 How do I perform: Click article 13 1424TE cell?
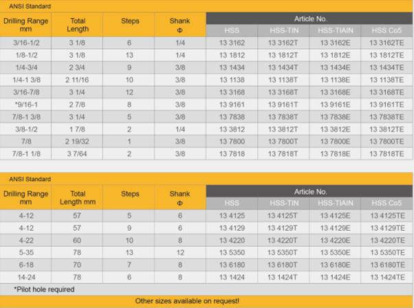point(386,276)
